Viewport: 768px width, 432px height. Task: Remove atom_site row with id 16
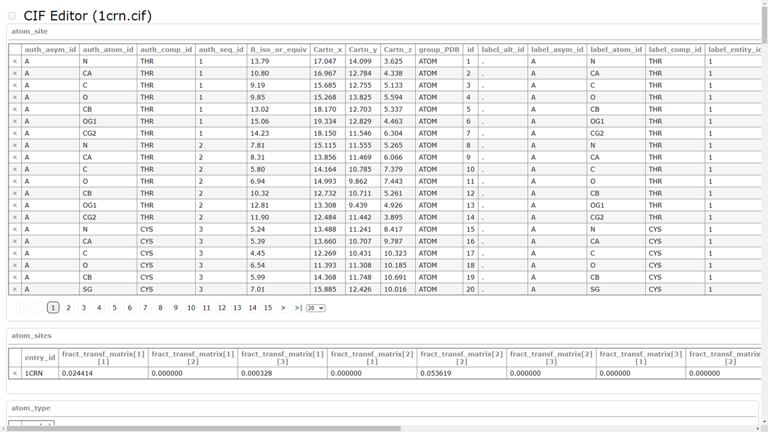coord(15,241)
